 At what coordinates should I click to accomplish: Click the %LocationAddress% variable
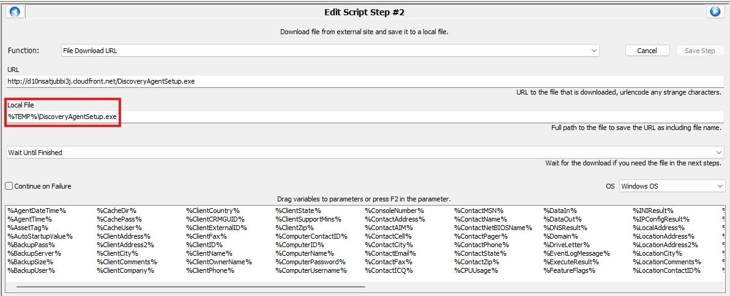pos(664,236)
